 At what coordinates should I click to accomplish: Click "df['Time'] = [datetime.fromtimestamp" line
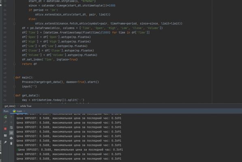tap(86, 32)
